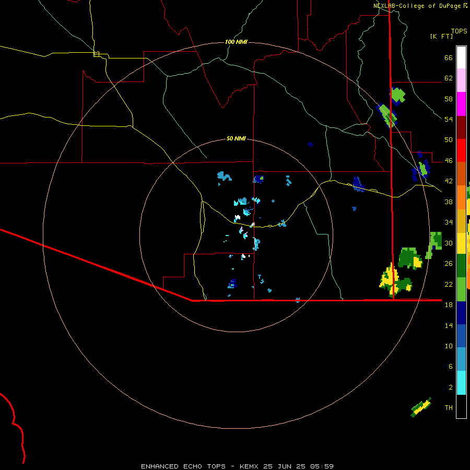Select the light pink legend swatch
Viewport: 470px width, 470px height.
click(x=461, y=80)
